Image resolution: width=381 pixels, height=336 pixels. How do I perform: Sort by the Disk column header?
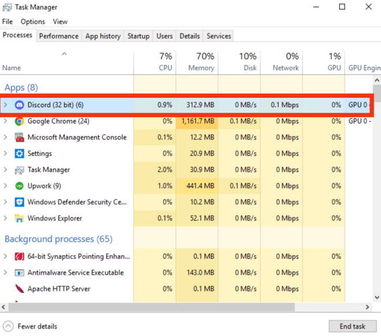point(239,62)
